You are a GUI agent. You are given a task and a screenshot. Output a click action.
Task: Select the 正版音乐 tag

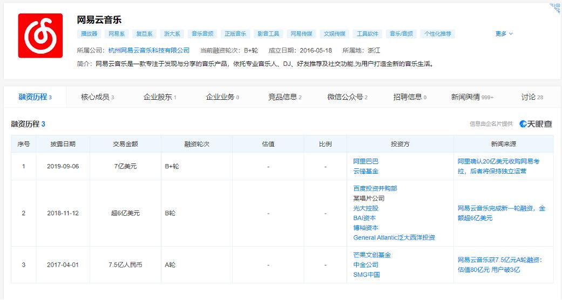[x=235, y=33]
